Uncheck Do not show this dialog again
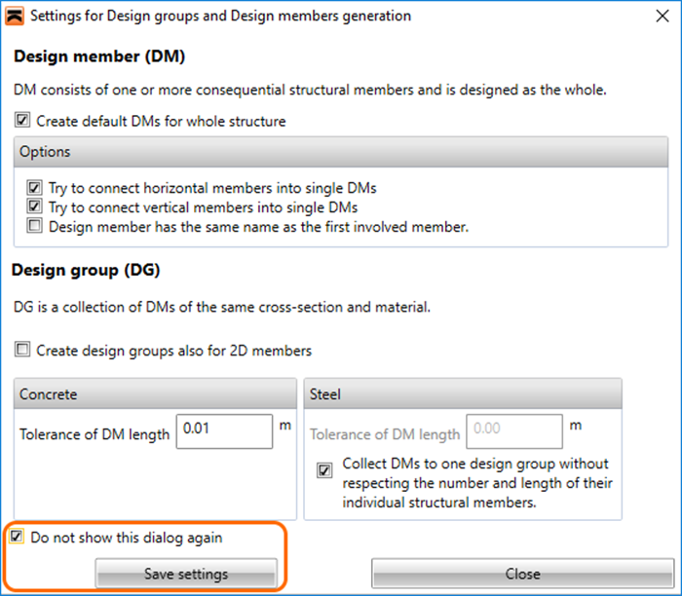Image resolution: width=682 pixels, height=596 pixels. 17,537
